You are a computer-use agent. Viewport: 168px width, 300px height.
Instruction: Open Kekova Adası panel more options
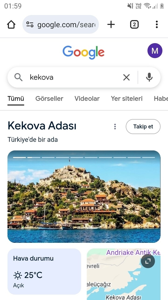[115, 127]
